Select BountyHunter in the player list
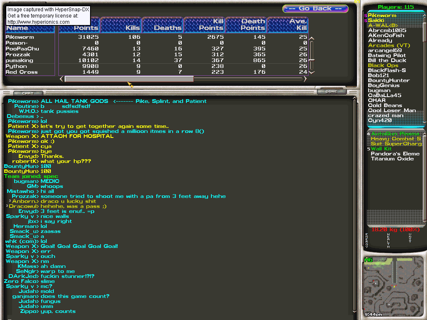This screenshot has width=427, height=320. pyautogui.click(x=389, y=80)
